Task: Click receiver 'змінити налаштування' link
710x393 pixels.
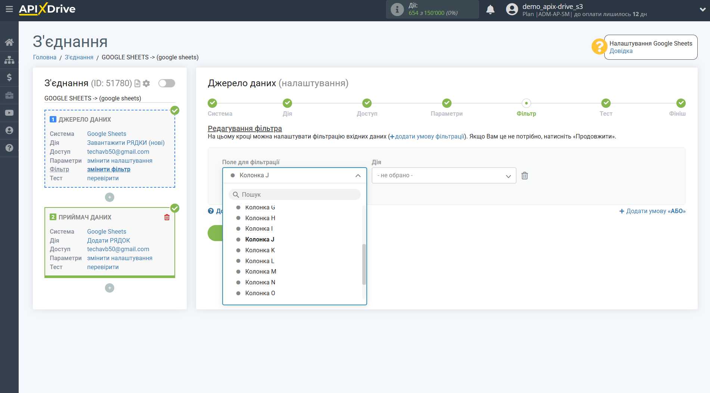Action: [120, 258]
